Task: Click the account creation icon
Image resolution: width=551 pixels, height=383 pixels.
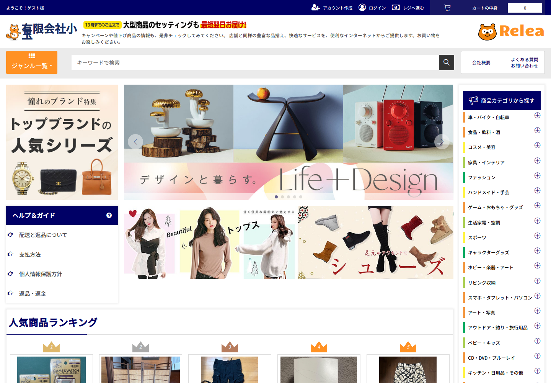Action: coord(315,8)
